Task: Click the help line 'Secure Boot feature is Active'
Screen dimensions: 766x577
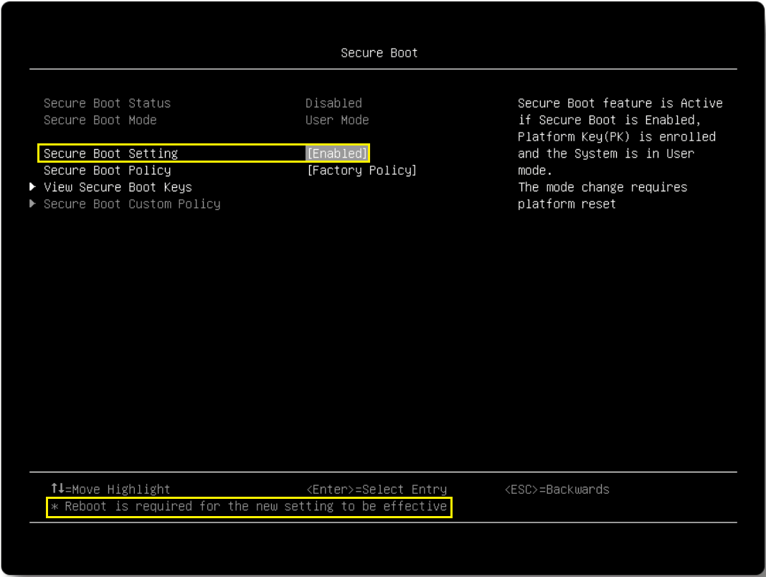Action: tap(620, 103)
